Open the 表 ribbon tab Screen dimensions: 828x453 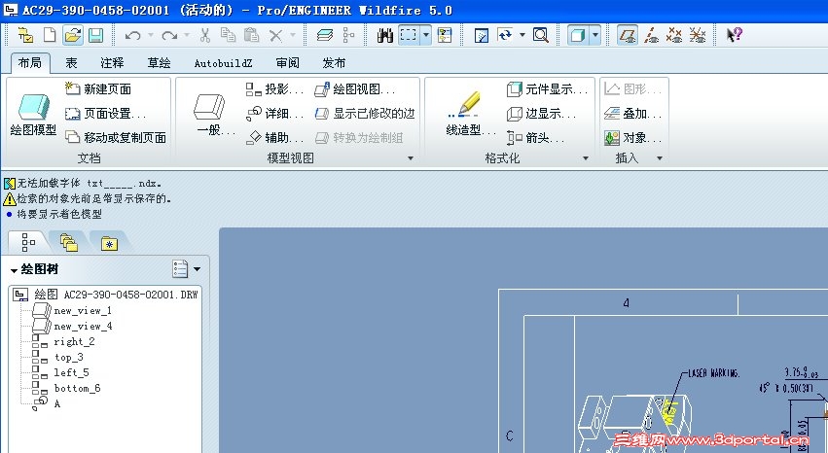71,63
